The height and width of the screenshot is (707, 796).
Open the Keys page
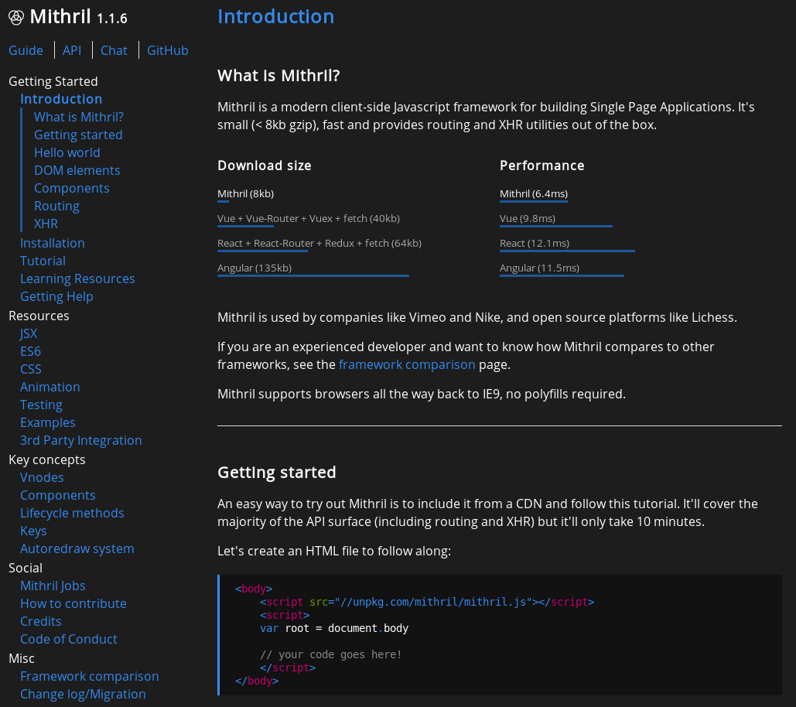coord(33,531)
